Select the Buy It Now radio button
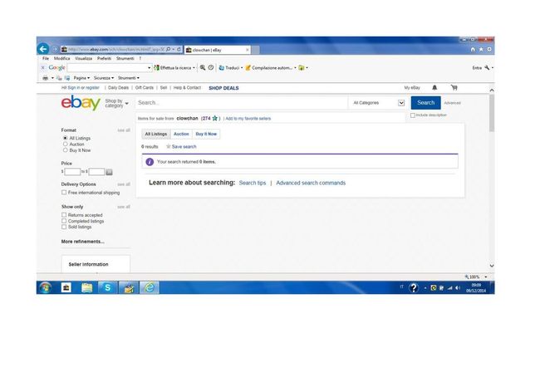The height and width of the screenshot is (382, 540). [x=65, y=150]
